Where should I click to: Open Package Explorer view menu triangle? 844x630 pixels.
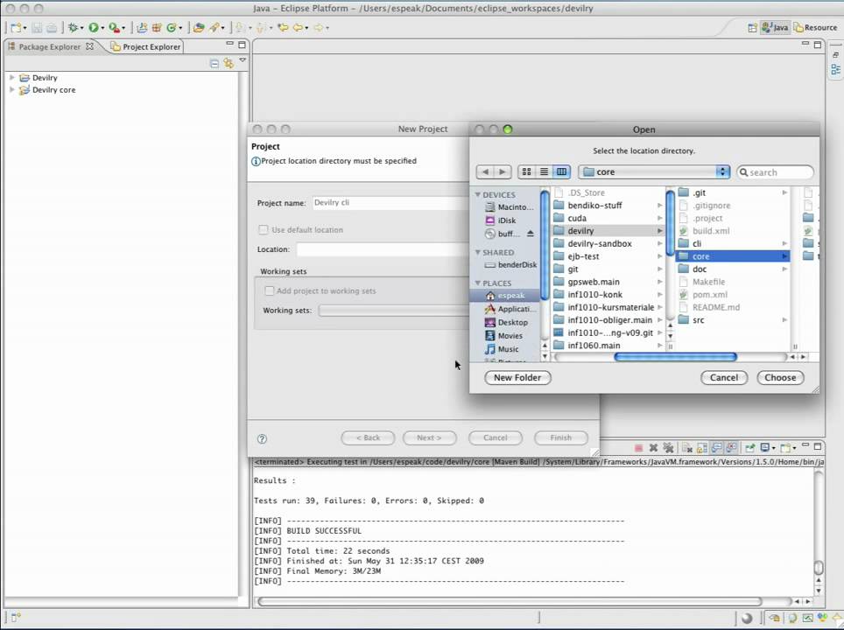tap(243, 60)
